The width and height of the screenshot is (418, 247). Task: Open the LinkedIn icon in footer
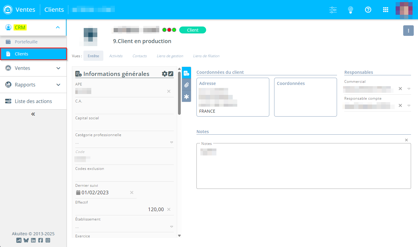click(x=33, y=240)
